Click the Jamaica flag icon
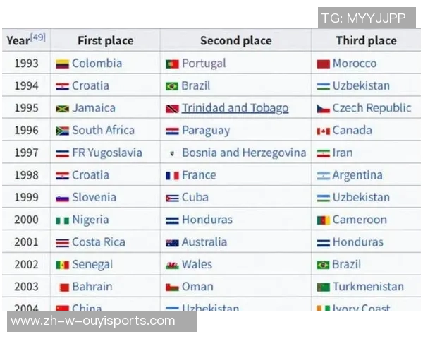The width and height of the screenshot is (423, 339). pyautogui.click(x=62, y=109)
